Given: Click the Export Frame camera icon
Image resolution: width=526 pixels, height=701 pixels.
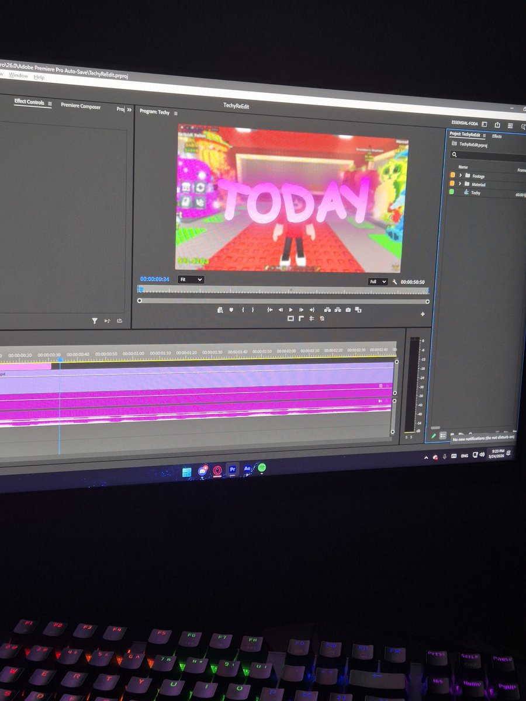Looking at the screenshot, I should 348,310.
